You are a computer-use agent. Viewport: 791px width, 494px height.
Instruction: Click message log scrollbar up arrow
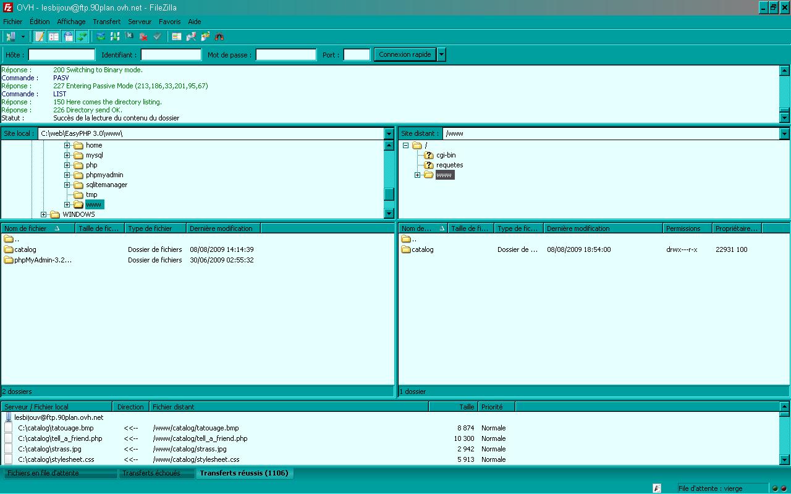[x=784, y=70]
